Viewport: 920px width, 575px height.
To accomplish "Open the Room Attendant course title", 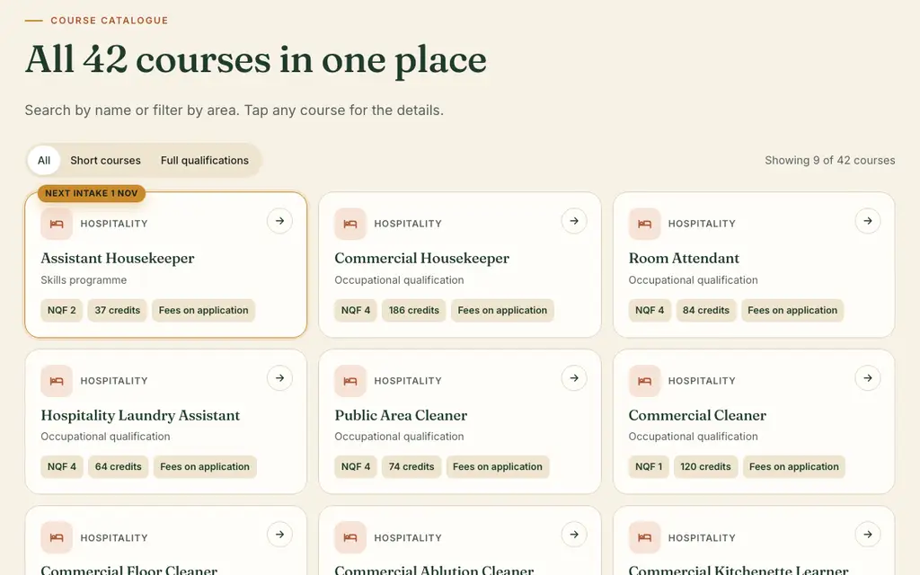I will pyautogui.click(x=684, y=258).
